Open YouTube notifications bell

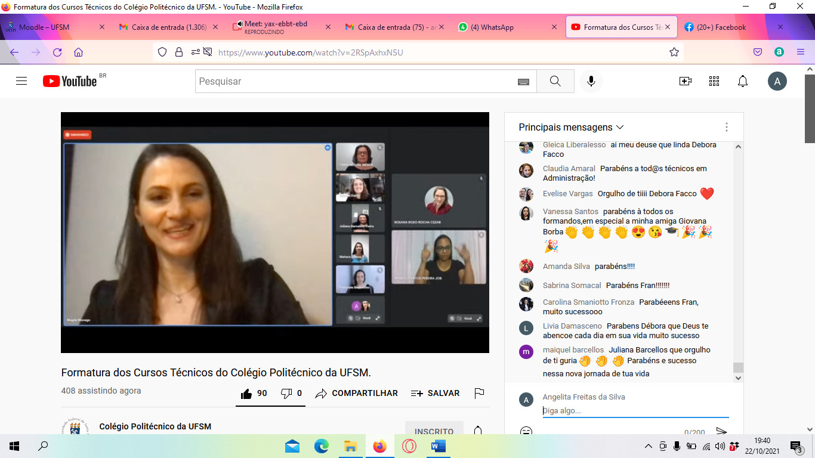(x=743, y=81)
